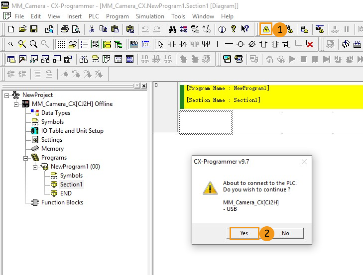Click Work Online warning triangle icon
The width and height of the screenshot is (363, 275).
(266, 29)
